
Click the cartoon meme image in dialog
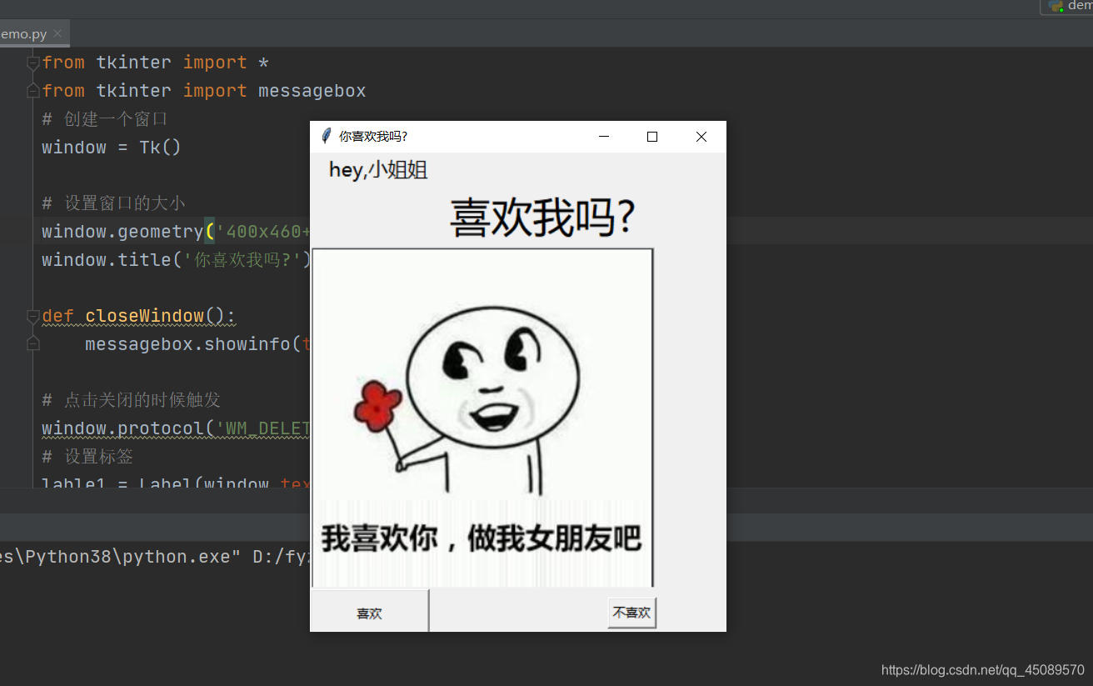(482, 418)
